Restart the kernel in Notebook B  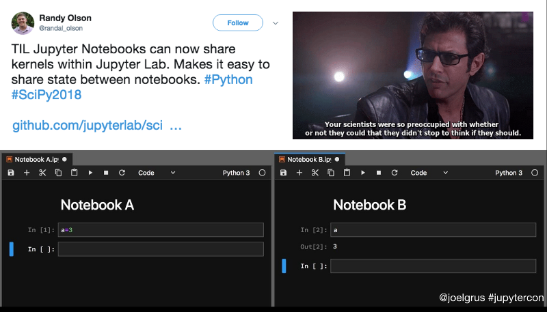(x=395, y=173)
